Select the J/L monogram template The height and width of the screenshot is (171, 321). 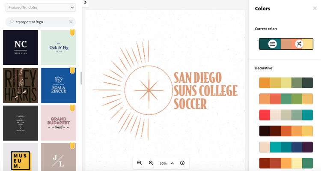(x=59, y=157)
